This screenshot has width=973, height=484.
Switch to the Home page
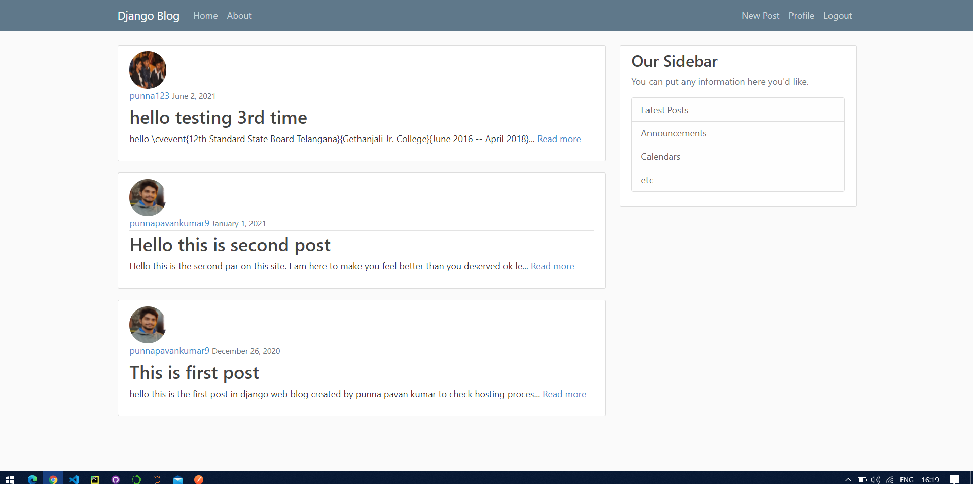pos(205,16)
